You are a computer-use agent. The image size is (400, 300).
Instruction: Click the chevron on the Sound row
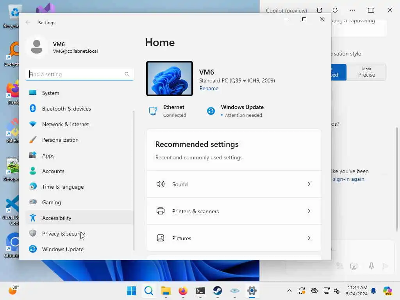[309, 184]
